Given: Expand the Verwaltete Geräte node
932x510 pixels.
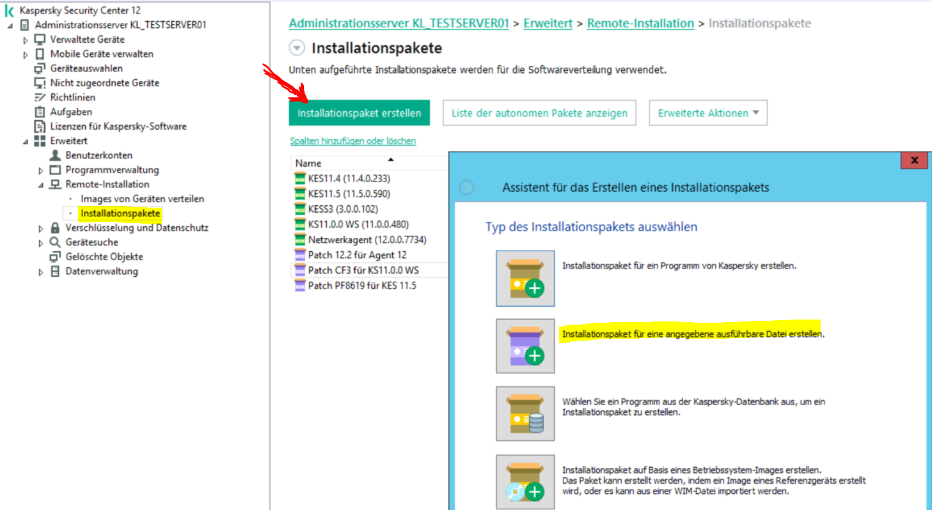Looking at the screenshot, I should 26,40.
